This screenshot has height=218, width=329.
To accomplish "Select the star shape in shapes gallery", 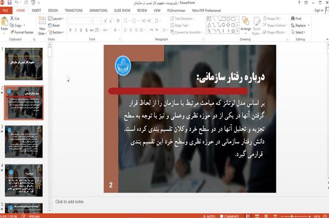I will click(x=233, y=31).
